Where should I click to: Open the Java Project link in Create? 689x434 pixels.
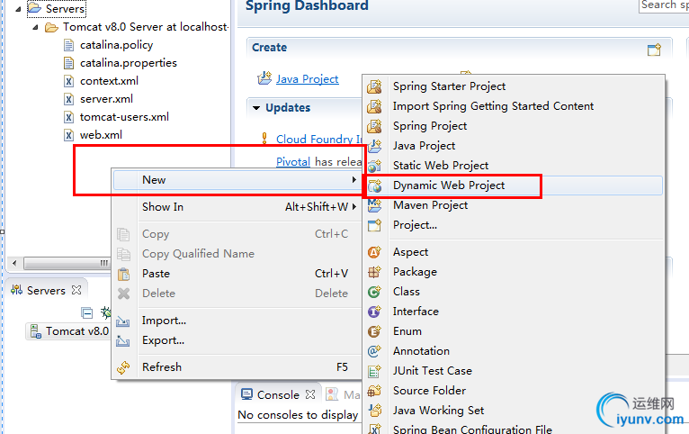click(x=307, y=79)
